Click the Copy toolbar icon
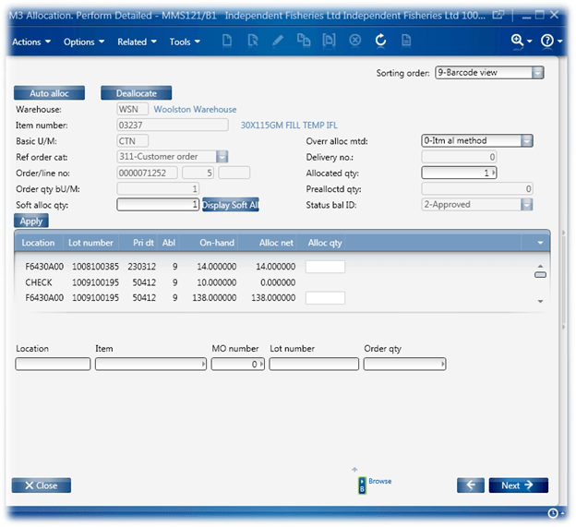 [x=304, y=42]
